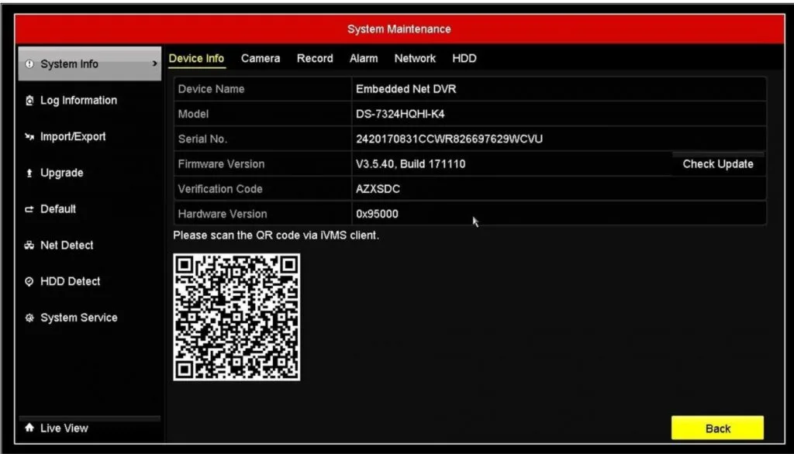
Task: Click the 'System Maintenance' window title
Action: click(x=399, y=29)
